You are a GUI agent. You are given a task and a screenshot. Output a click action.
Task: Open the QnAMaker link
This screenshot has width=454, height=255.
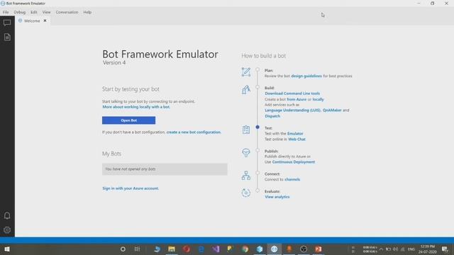(332, 110)
